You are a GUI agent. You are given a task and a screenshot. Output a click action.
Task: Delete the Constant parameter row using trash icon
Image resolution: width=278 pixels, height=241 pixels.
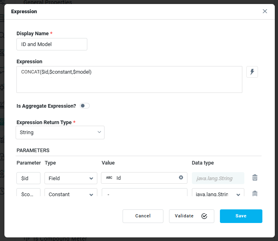(x=255, y=194)
